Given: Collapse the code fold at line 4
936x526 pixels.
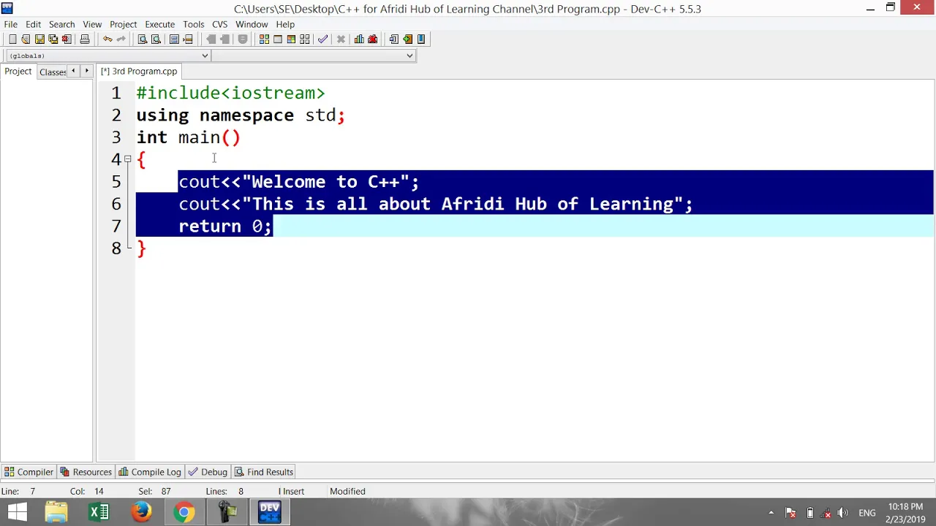Looking at the screenshot, I should [127, 159].
